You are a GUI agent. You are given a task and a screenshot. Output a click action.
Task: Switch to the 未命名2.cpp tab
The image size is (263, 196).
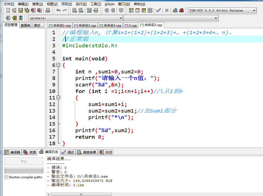[85, 26]
